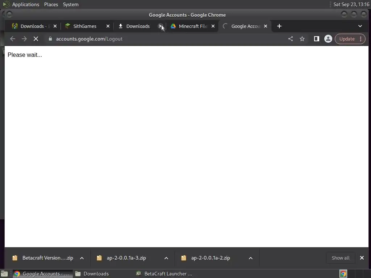Click ap-2-0.0.1a-2.zip file icon
371x278 pixels.
pyautogui.click(x=184, y=258)
